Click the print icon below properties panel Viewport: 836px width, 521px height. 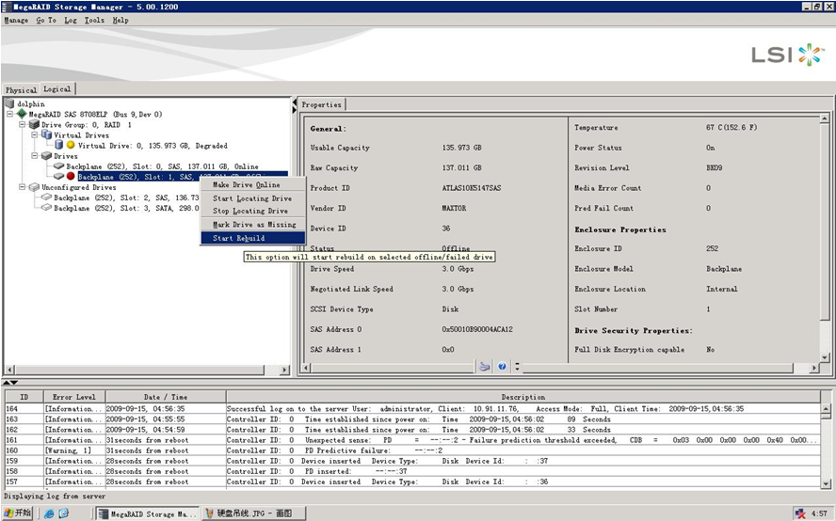click(x=484, y=367)
